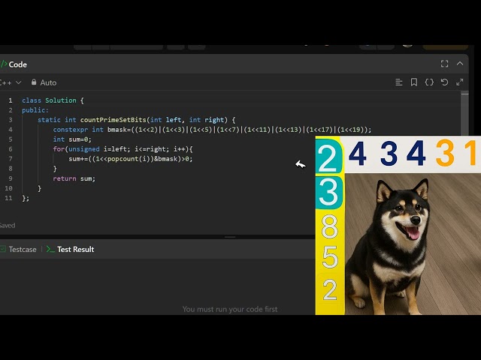The height and width of the screenshot is (360, 481).
Task: Reset code with the undo arrow icon
Action: 444,82
